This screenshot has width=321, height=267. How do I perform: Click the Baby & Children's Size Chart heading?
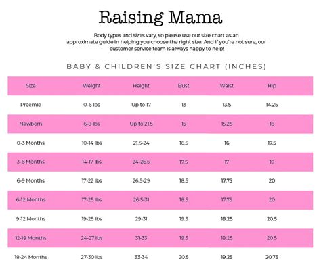pyautogui.click(x=167, y=66)
